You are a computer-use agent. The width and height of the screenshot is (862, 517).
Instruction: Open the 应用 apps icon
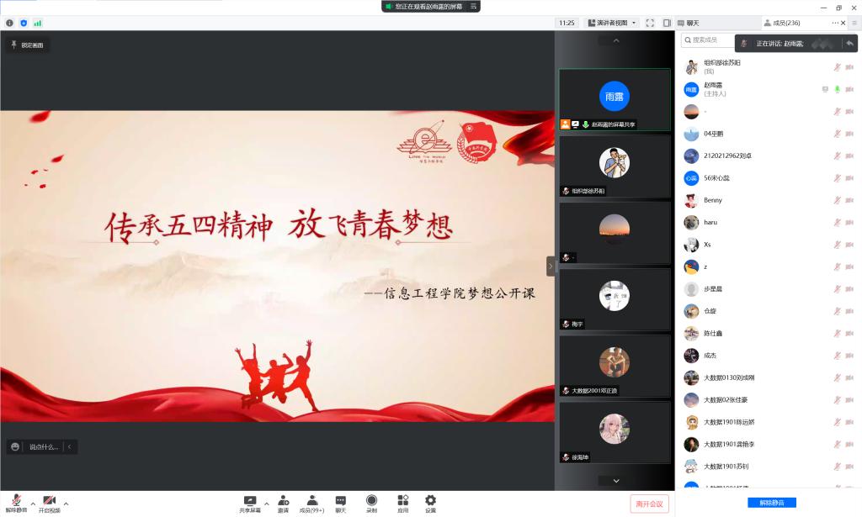click(x=402, y=503)
